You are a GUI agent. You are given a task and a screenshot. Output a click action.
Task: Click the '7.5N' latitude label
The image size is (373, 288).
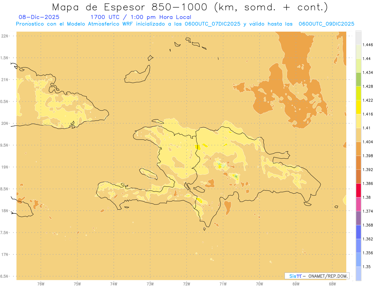[5, 233]
